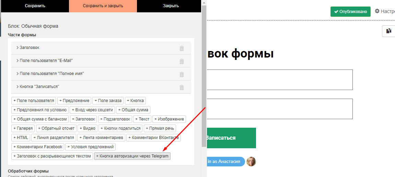
Task: Add an HTML part
Action: click(x=21, y=138)
